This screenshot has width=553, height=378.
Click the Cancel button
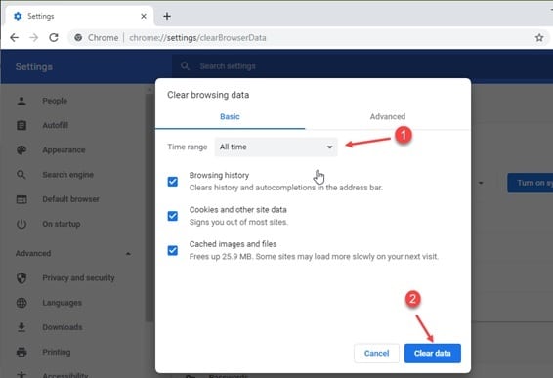pyautogui.click(x=377, y=353)
